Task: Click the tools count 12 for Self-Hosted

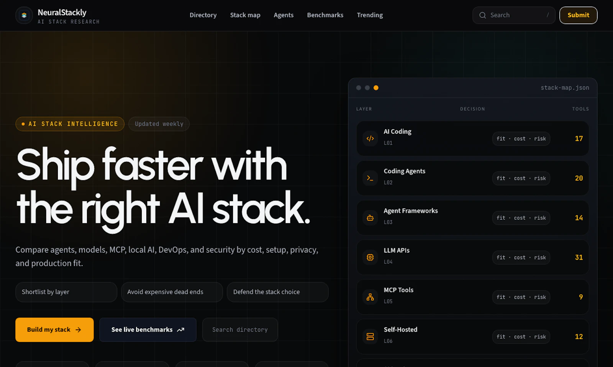Action: [579, 337]
